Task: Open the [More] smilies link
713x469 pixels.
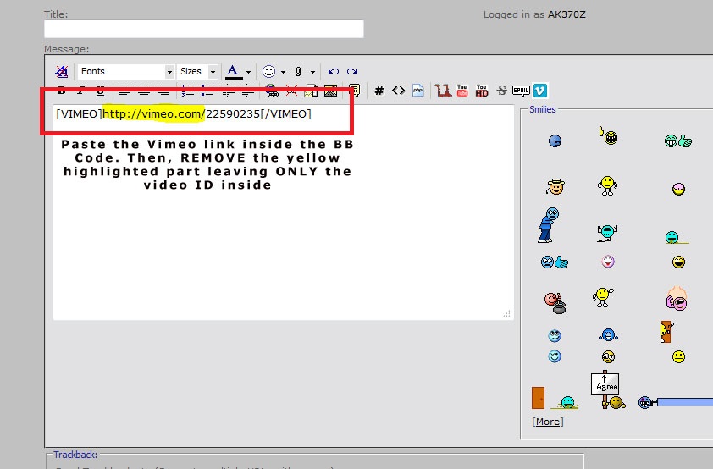Action: coord(548,422)
